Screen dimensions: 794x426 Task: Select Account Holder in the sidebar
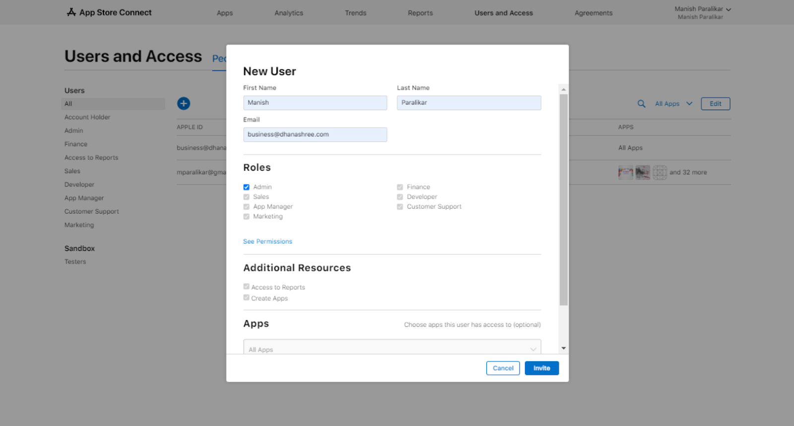click(87, 117)
